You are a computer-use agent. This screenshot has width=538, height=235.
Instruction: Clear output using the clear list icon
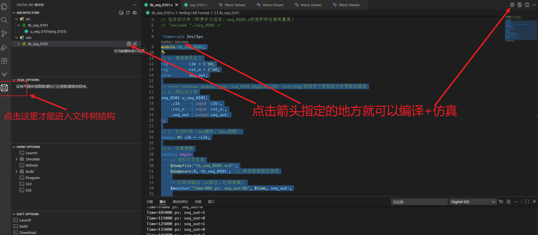pyautogui.click(x=501, y=202)
